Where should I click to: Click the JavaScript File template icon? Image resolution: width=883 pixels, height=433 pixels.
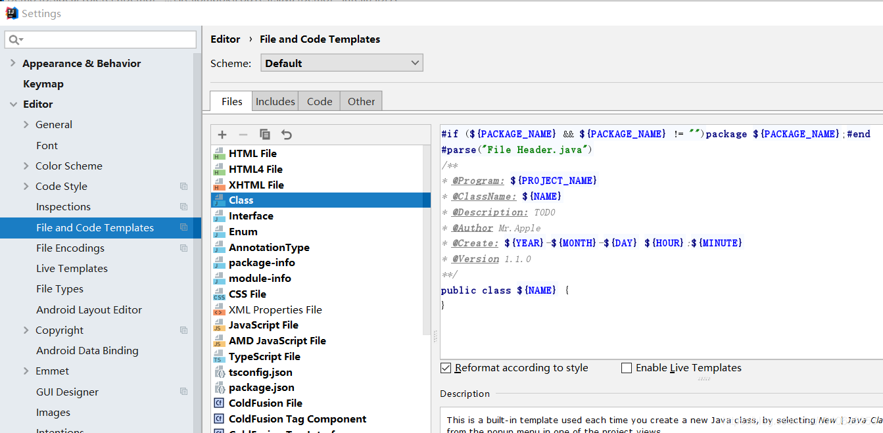(219, 325)
